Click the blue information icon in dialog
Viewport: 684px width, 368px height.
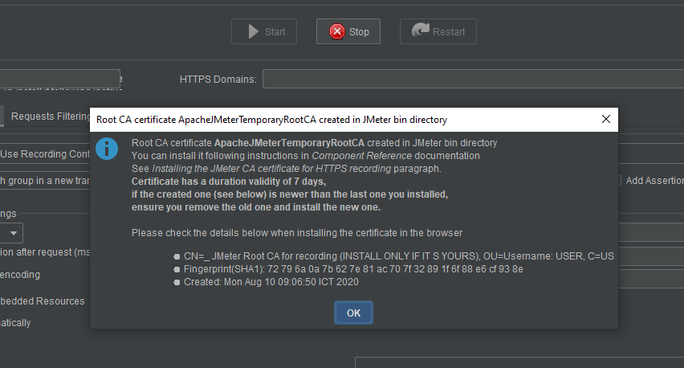107,149
